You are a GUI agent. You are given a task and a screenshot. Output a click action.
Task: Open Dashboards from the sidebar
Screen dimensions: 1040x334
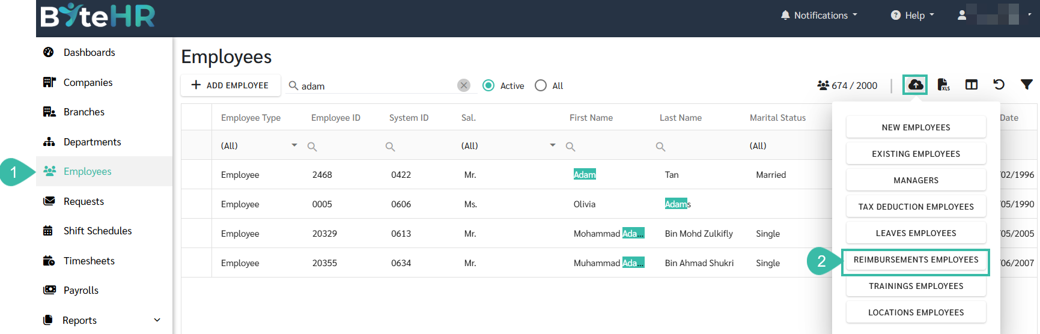pos(89,52)
